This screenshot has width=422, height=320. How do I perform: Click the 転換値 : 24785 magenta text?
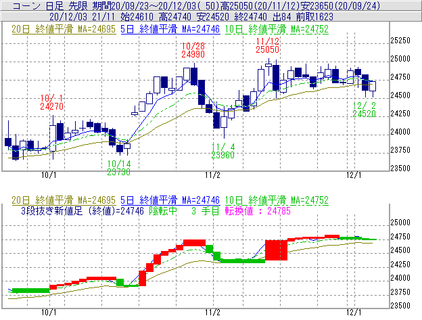pos(258,210)
